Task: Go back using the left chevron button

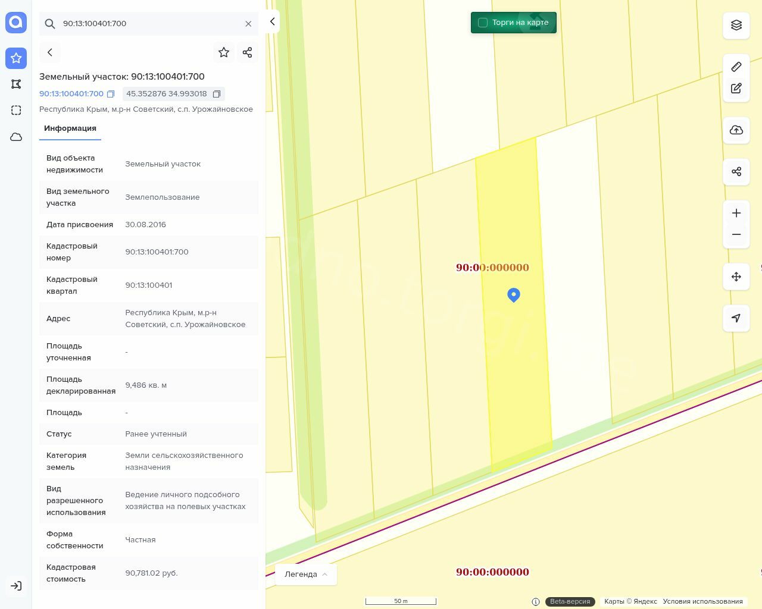Action: point(50,52)
